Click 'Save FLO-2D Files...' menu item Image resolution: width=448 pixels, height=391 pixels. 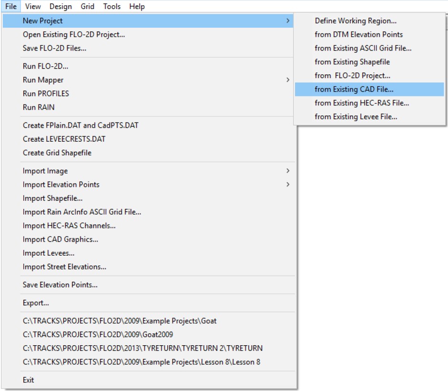click(x=54, y=48)
